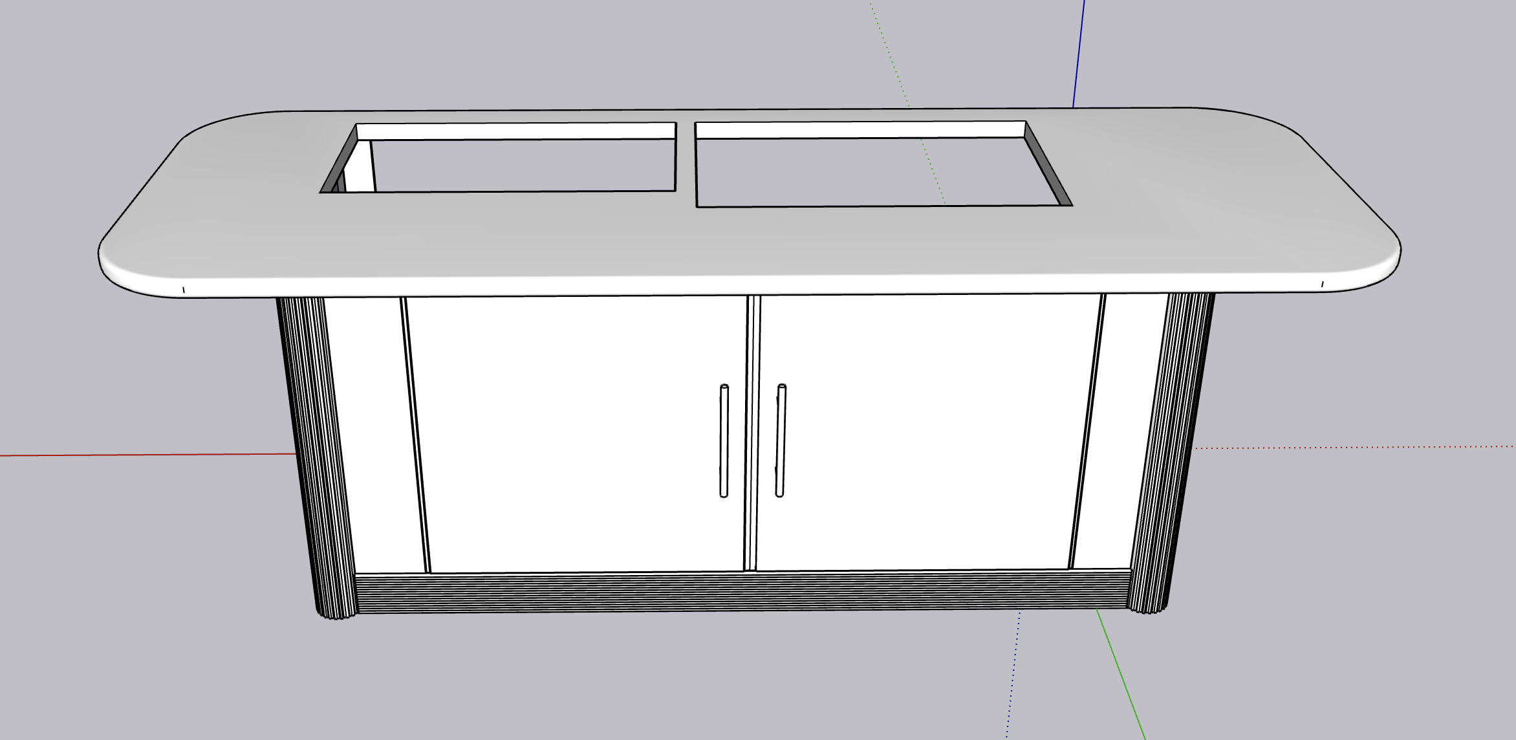Click the right door handle
The width and height of the screenshot is (1516, 740).
tap(781, 441)
